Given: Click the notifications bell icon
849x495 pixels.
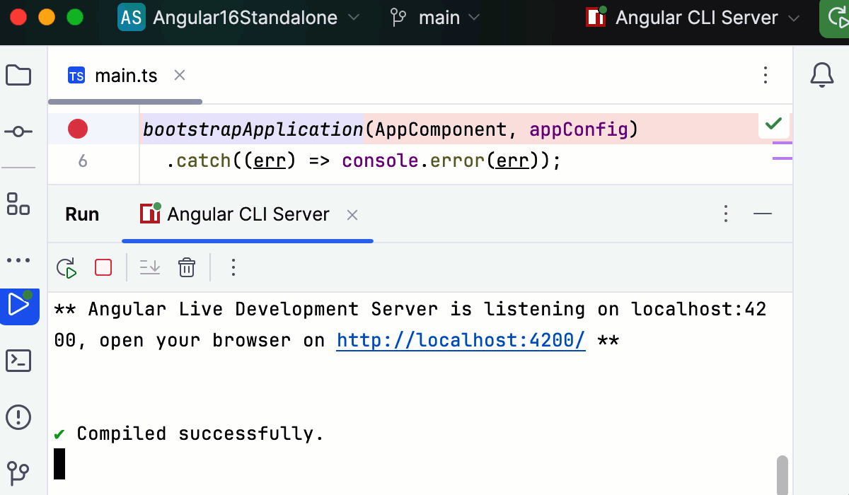Looking at the screenshot, I should coord(821,75).
